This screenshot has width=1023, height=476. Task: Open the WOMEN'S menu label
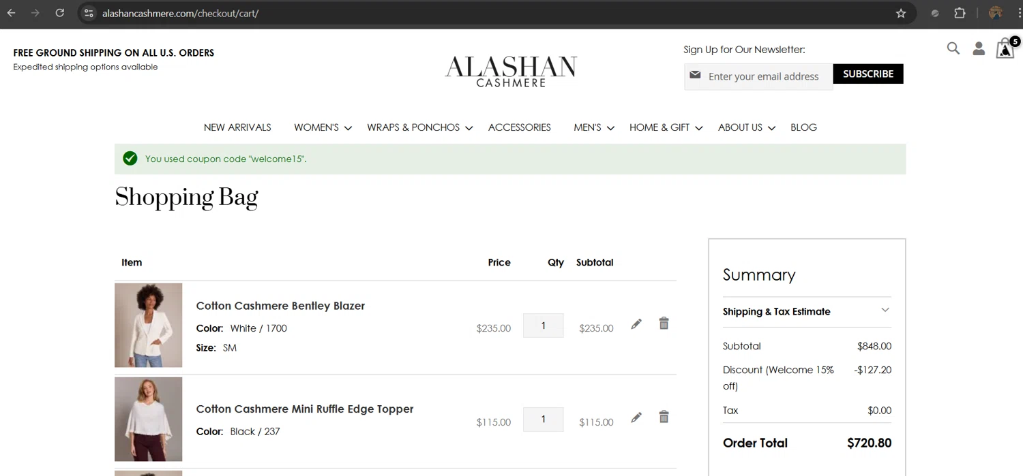[x=316, y=127]
